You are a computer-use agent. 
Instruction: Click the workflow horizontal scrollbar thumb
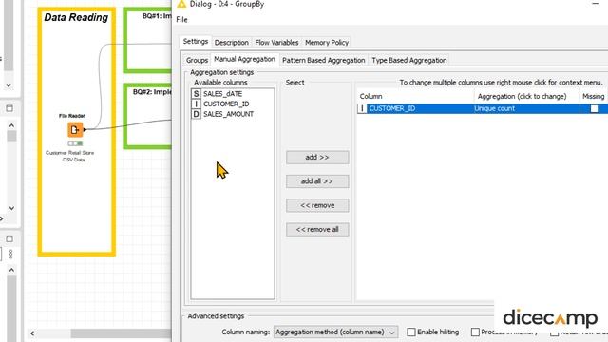(121, 333)
